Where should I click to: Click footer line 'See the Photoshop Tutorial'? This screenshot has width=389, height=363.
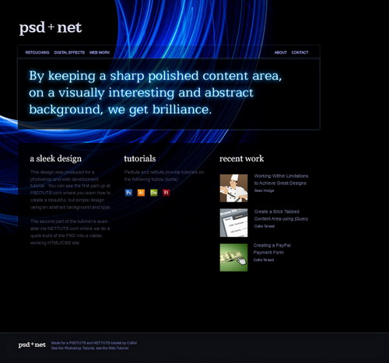89,348
